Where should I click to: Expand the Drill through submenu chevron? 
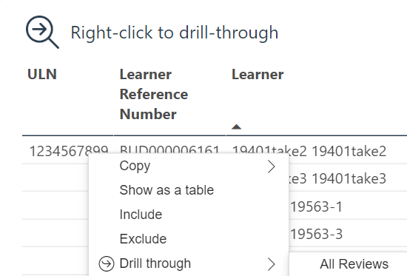[272, 264]
